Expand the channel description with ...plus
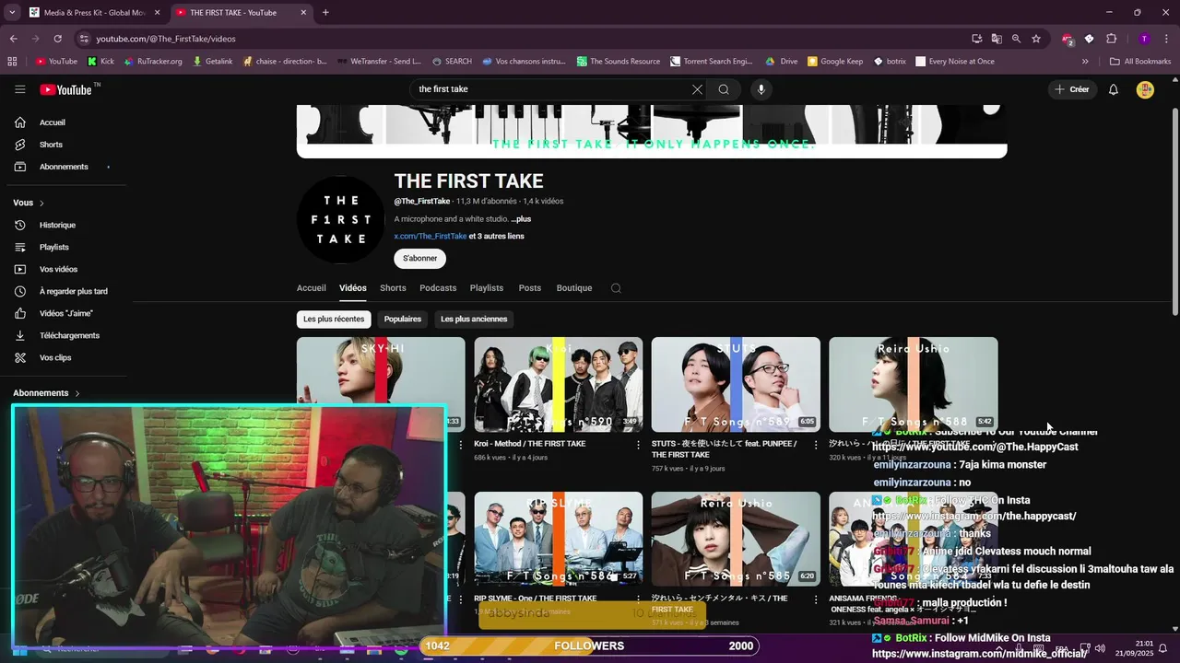Viewport: 1180px width, 663px height. point(521,219)
